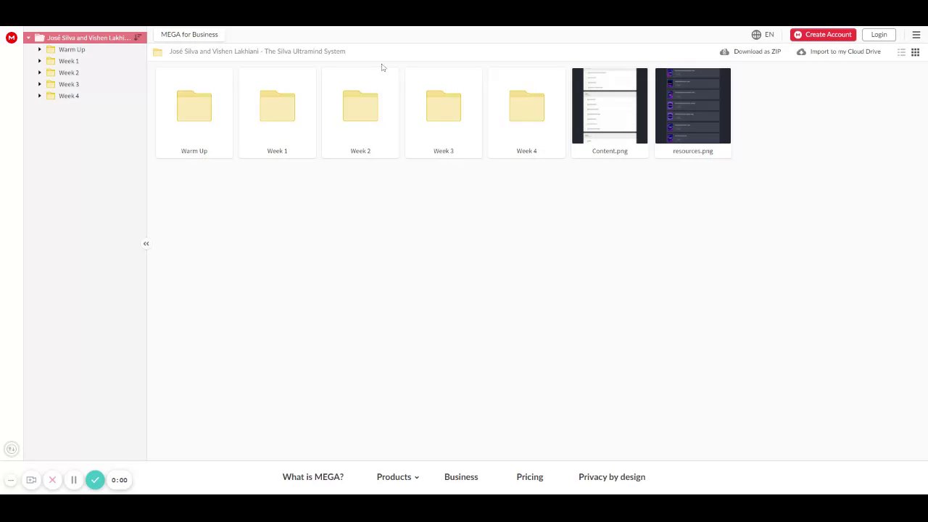Switch to grid thumbnail view
The image size is (928, 522).
(915, 52)
